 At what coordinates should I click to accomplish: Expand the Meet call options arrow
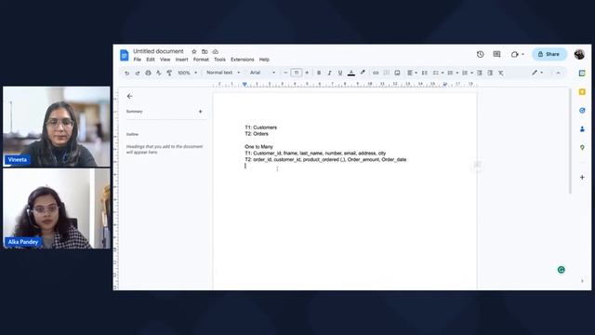[x=522, y=54]
